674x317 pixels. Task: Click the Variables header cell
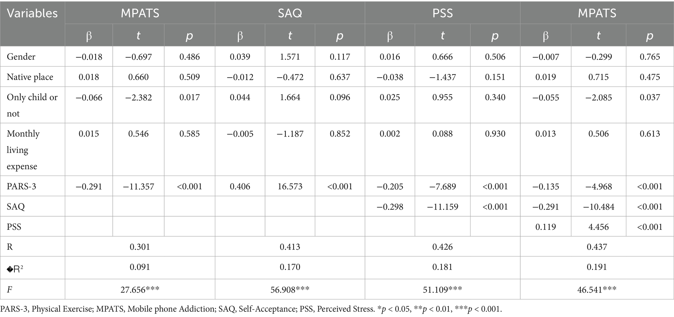coord(32,13)
